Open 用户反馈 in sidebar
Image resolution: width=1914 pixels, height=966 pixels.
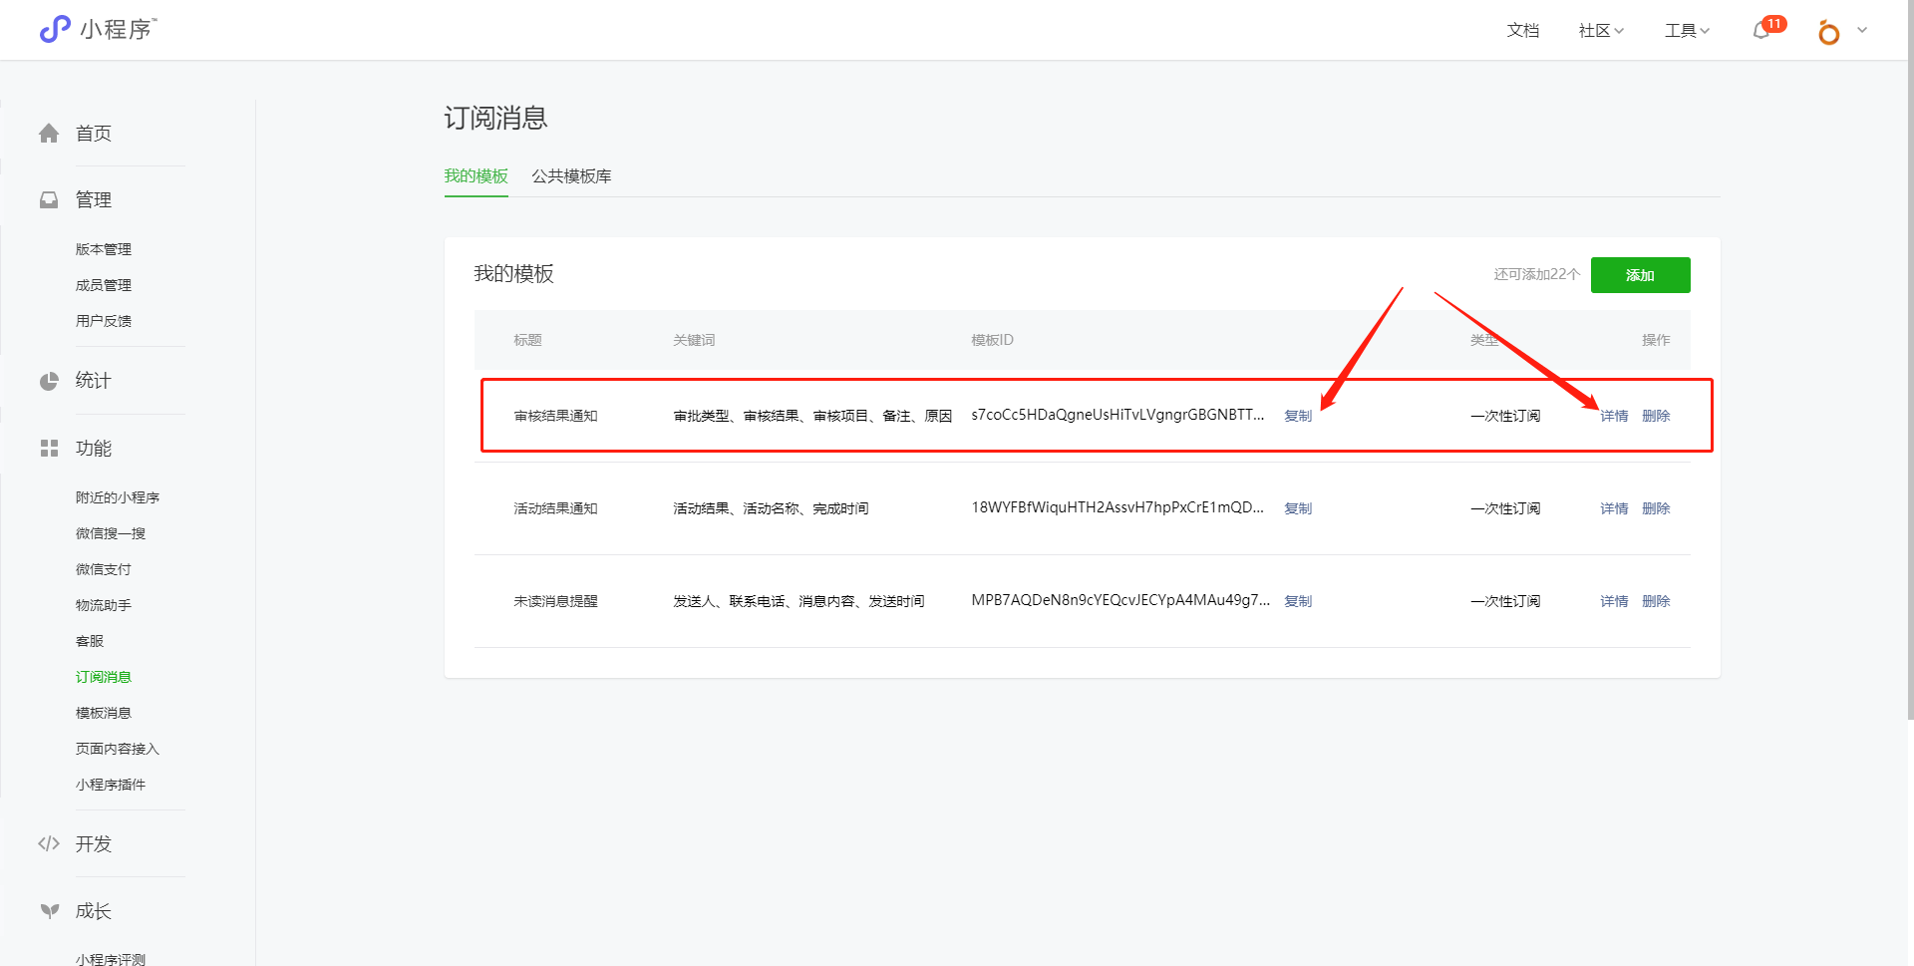pyautogui.click(x=104, y=321)
